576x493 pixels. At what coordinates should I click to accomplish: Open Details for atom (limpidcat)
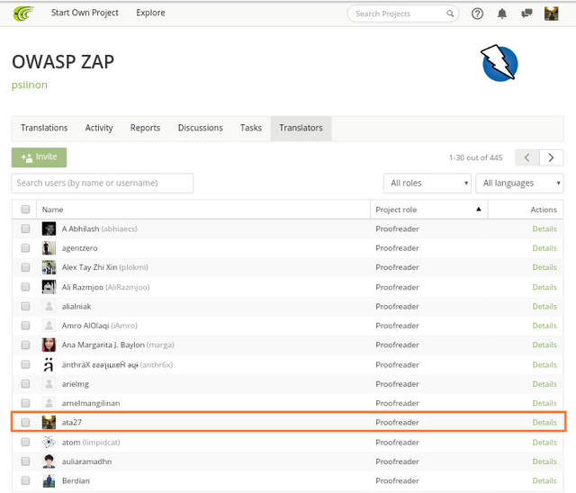pos(544,442)
